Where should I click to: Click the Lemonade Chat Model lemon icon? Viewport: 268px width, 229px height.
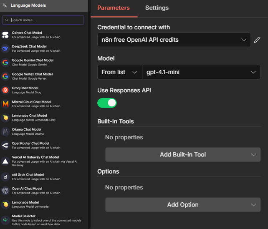click(x=5, y=118)
